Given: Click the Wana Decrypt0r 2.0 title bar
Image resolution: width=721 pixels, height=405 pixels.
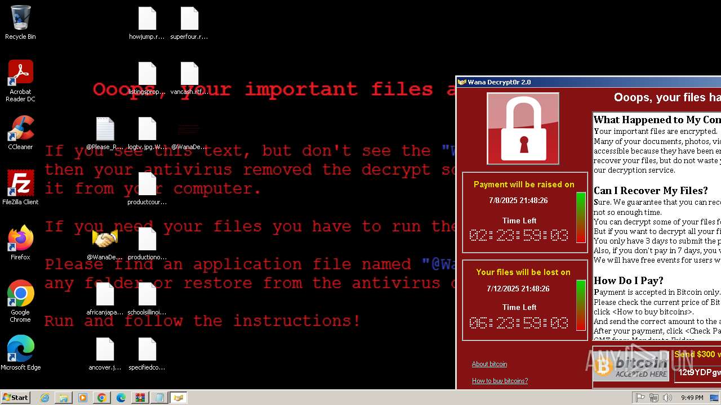Looking at the screenshot, I should [x=589, y=82].
